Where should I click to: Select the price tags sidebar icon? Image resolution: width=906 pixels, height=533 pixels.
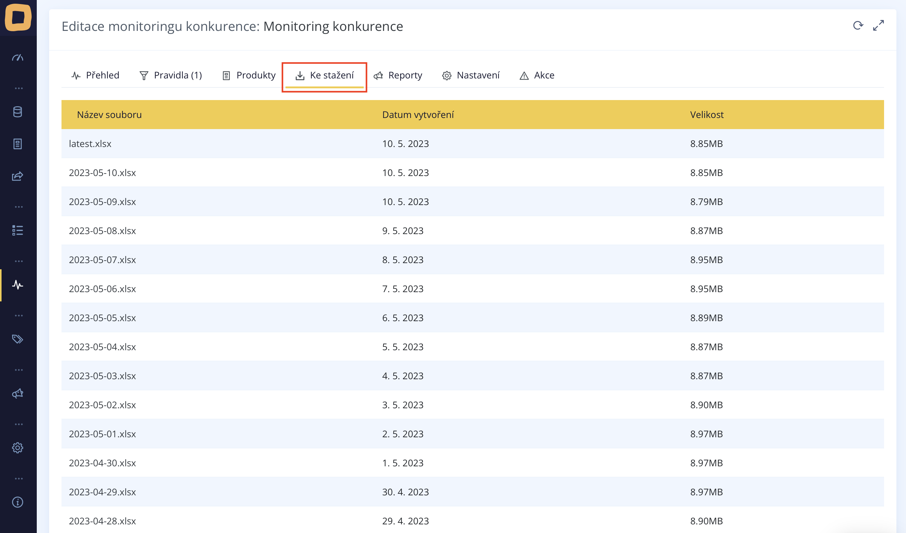coord(18,339)
